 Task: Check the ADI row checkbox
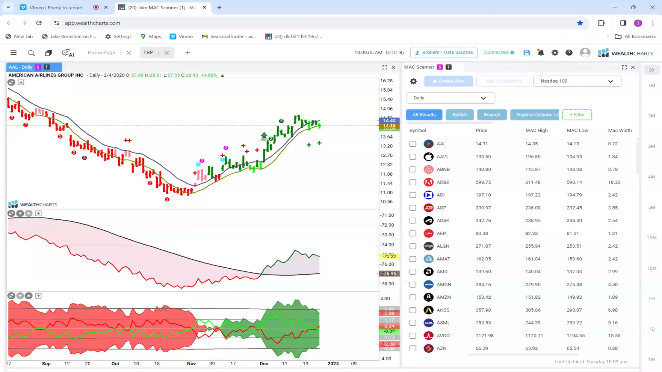click(413, 195)
